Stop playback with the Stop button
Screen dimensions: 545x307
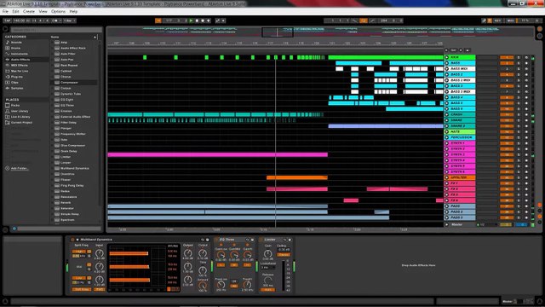pyautogui.click(x=197, y=20)
